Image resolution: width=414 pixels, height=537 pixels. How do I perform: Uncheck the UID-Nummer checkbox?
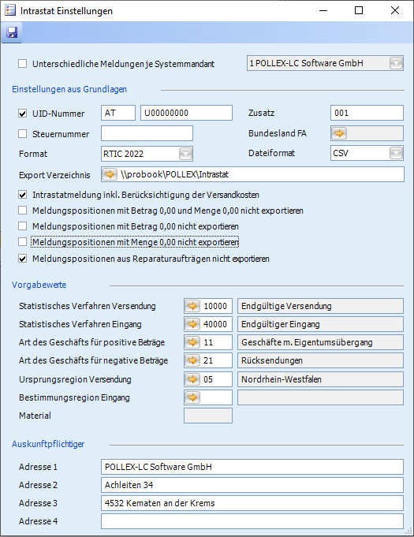pyautogui.click(x=23, y=114)
